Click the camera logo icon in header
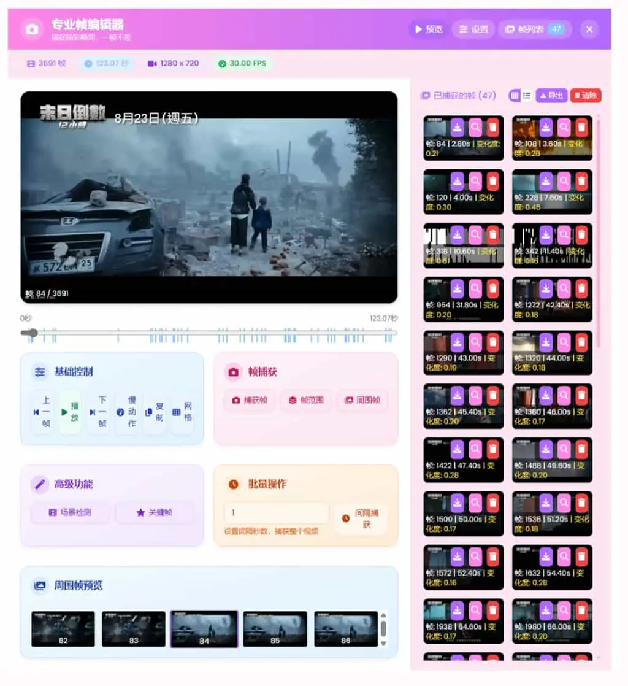 point(31,29)
